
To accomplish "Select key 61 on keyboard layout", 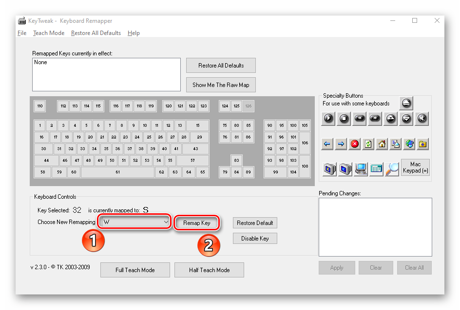I will pyautogui.click(x=117, y=172).
